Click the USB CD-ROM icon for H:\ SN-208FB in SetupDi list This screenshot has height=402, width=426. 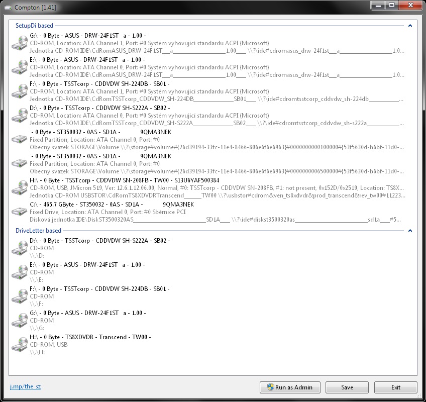(x=20, y=188)
